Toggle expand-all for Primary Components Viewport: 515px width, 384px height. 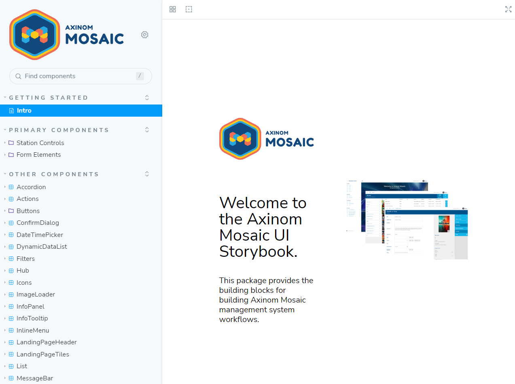click(x=147, y=130)
